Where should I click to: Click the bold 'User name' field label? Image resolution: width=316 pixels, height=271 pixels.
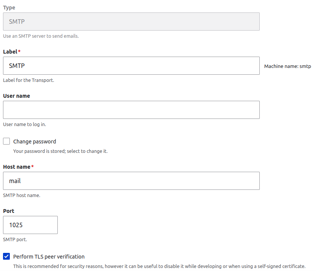(17, 96)
